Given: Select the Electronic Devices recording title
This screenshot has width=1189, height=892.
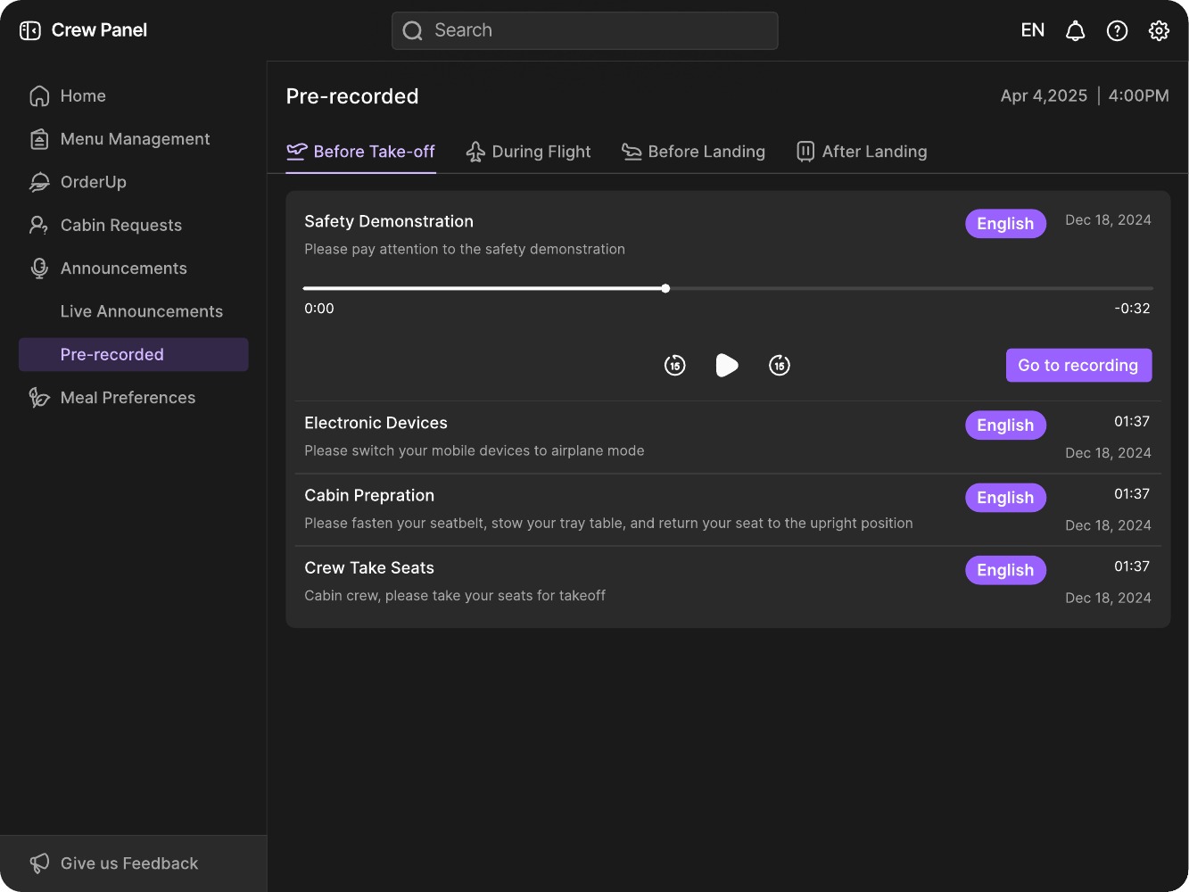Looking at the screenshot, I should 376,423.
